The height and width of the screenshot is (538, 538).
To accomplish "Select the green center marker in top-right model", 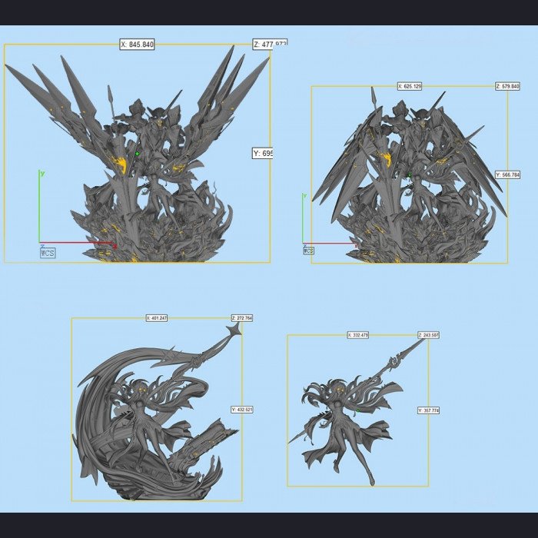I will pyautogui.click(x=410, y=175).
